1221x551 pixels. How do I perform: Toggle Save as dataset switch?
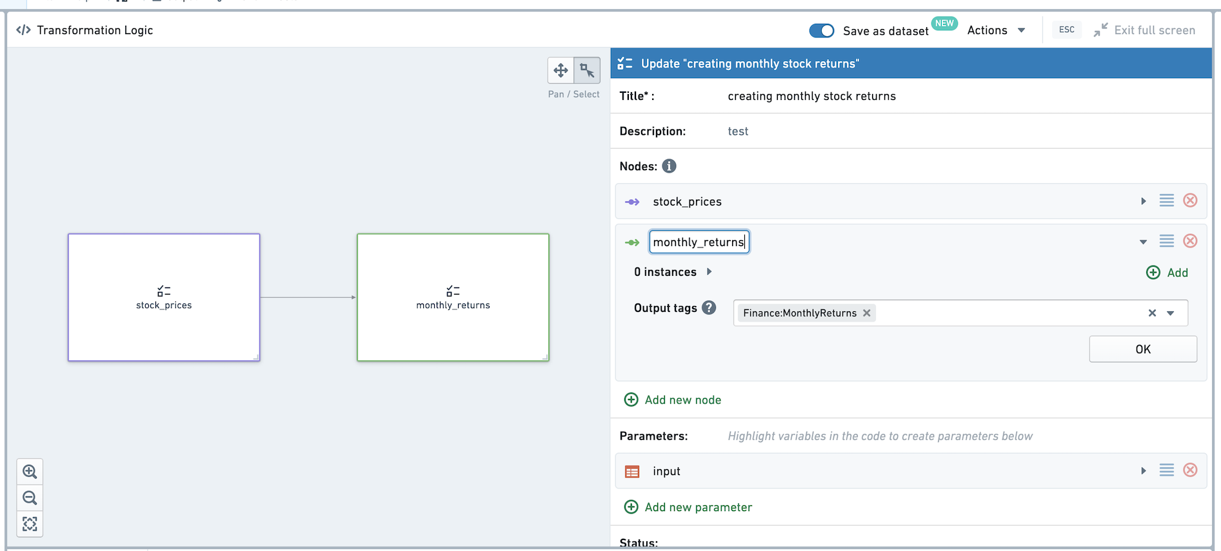click(x=822, y=30)
